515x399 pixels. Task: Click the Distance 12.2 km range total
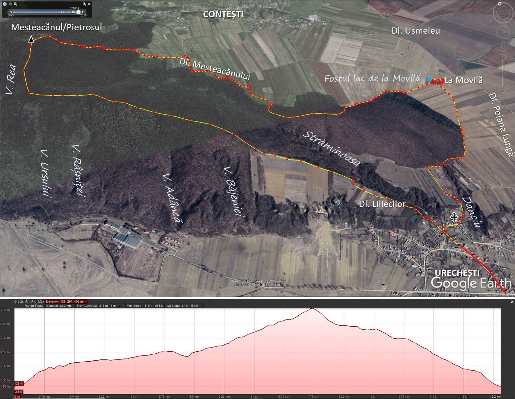[x=58, y=306]
